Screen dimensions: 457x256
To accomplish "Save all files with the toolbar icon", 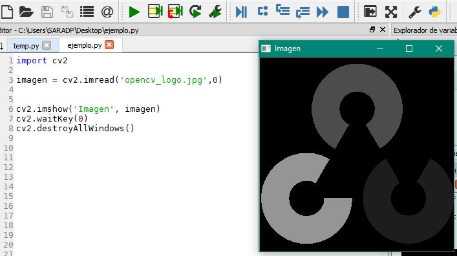I will click(x=67, y=12).
